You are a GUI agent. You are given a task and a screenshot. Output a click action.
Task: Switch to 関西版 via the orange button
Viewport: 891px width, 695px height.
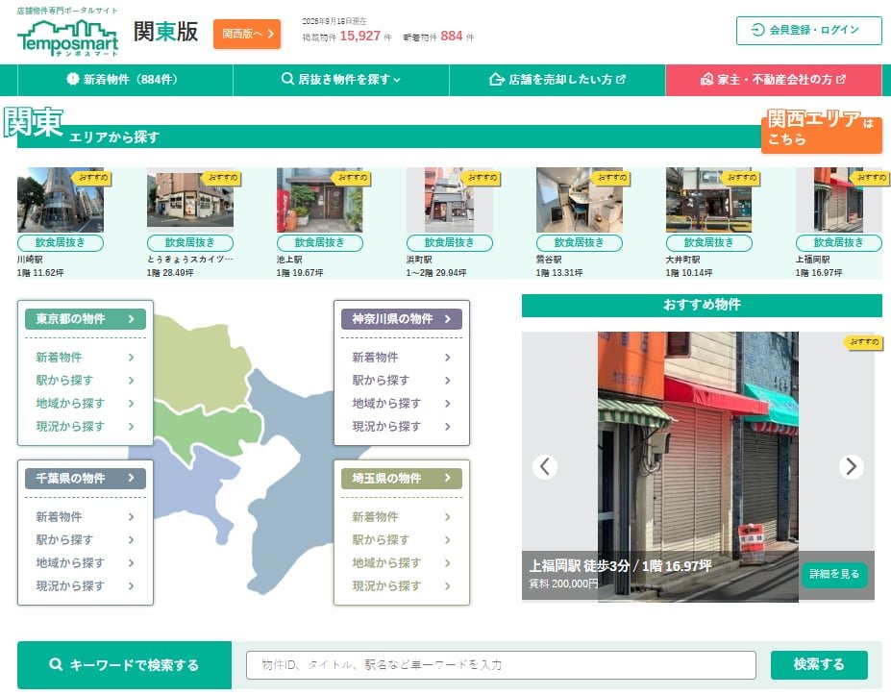click(x=247, y=34)
